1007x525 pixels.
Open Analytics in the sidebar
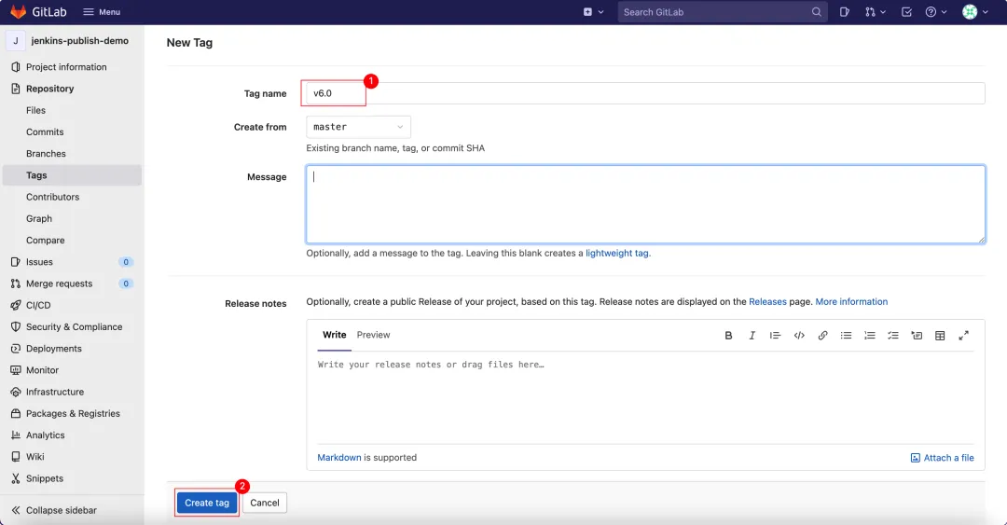(x=45, y=435)
